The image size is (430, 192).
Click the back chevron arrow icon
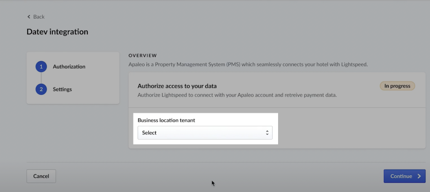(29, 17)
